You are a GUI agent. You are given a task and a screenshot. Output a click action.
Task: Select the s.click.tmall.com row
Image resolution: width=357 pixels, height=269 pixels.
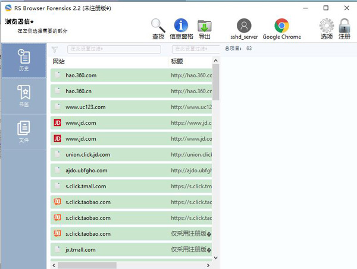click(x=131, y=186)
